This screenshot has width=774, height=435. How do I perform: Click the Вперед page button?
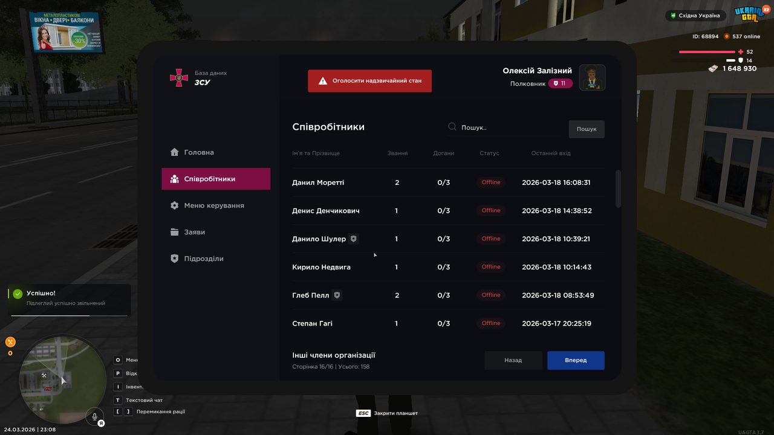(x=576, y=360)
